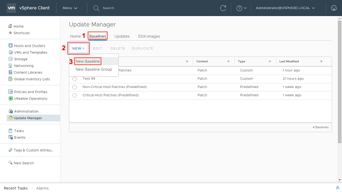Click the Type column header

tap(241, 61)
